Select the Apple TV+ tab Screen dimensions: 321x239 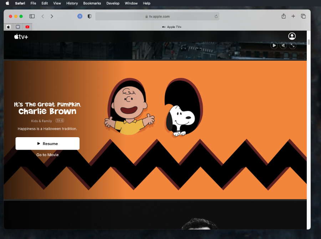click(171, 27)
